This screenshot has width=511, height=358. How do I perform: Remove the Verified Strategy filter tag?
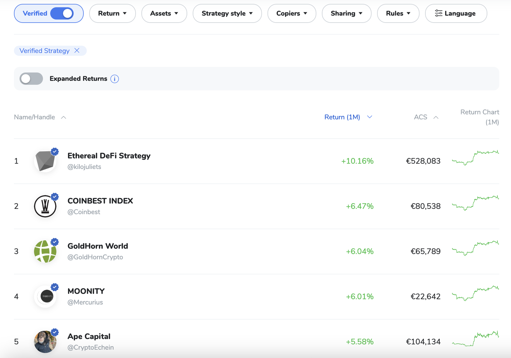77,50
